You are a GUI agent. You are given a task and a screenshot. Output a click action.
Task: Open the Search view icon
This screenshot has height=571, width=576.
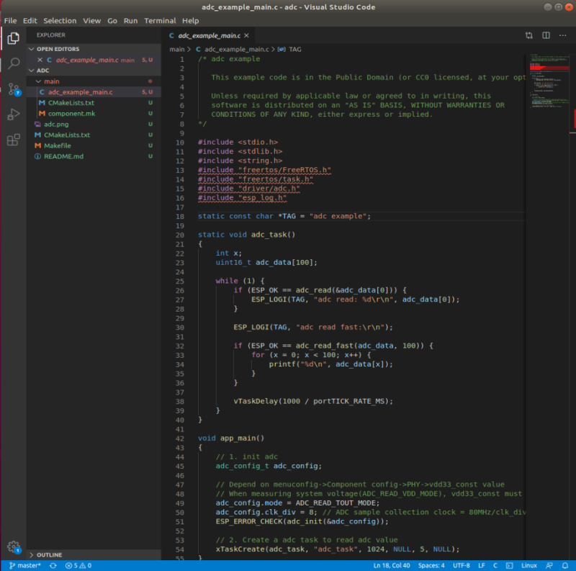coord(13,64)
